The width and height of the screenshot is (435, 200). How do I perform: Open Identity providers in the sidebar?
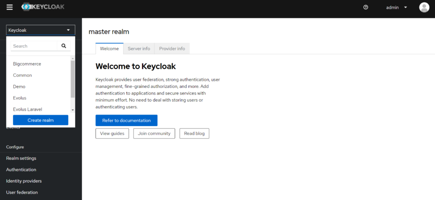tap(24, 181)
